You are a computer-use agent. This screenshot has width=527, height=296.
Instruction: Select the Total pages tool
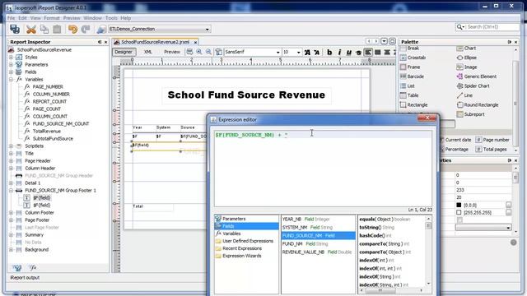tap(491, 150)
